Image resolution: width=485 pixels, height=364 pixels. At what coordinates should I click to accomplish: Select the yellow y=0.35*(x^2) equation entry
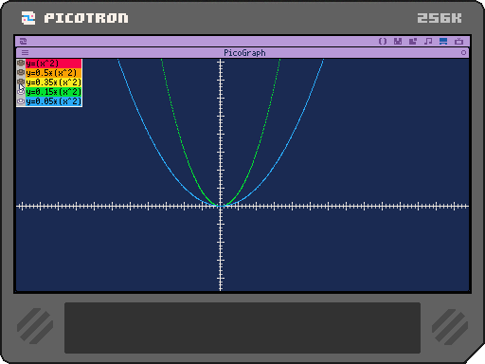(x=53, y=82)
